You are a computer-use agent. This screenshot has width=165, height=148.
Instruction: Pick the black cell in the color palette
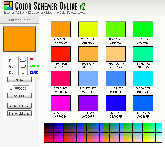tap(45, 124)
